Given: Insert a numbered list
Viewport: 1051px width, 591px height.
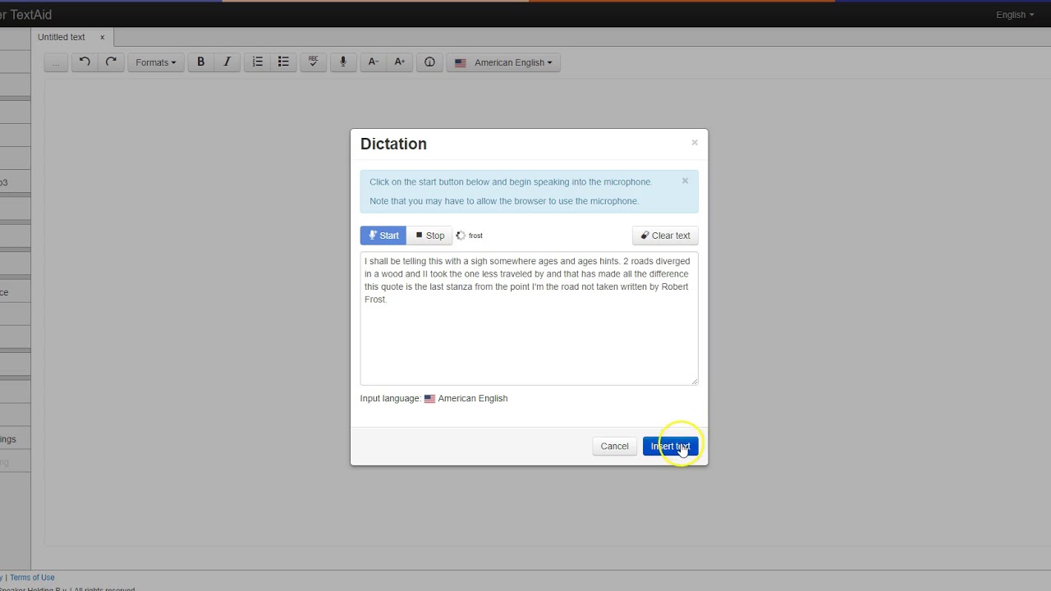Looking at the screenshot, I should coord(258,62).
